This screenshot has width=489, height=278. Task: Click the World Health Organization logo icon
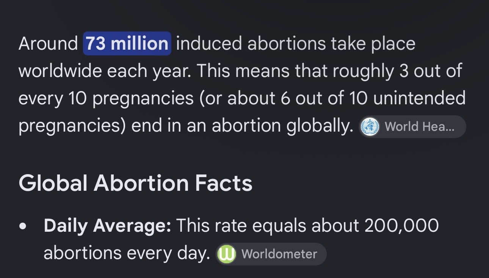pos(370,127)
